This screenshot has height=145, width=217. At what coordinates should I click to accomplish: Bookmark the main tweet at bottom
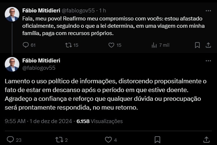[157, 140]
